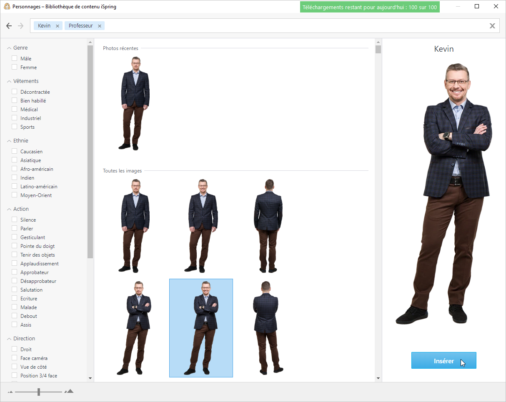Collapse the Action filter section
The width and height of the screenshot is (506, 402).
point(9,209)
